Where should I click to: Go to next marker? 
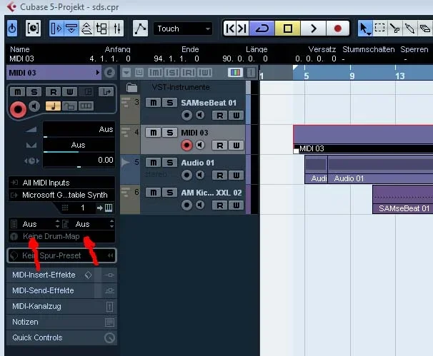[242, 28]
